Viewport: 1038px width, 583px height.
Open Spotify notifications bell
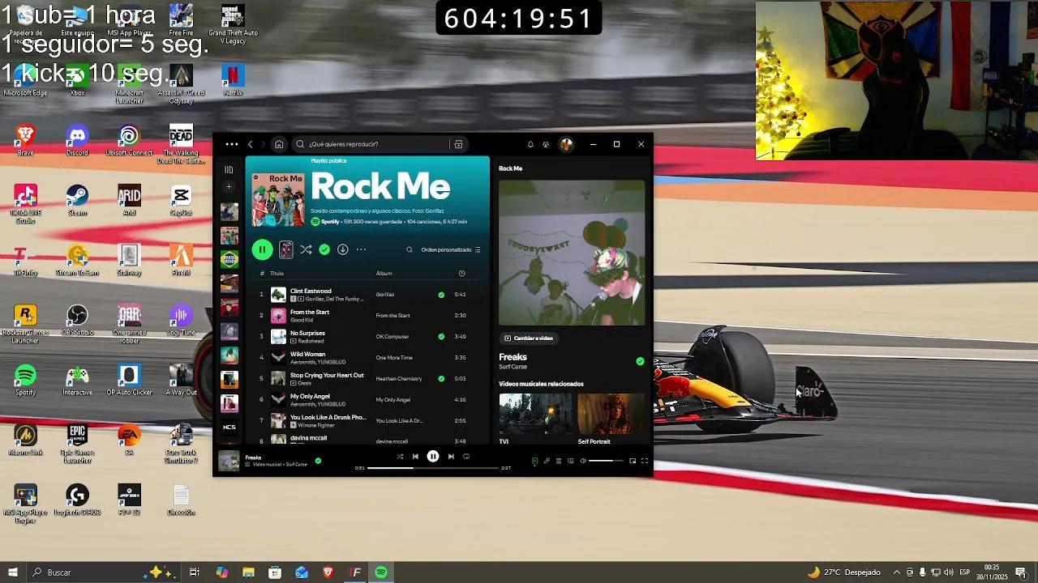click(x=530, y=144)
